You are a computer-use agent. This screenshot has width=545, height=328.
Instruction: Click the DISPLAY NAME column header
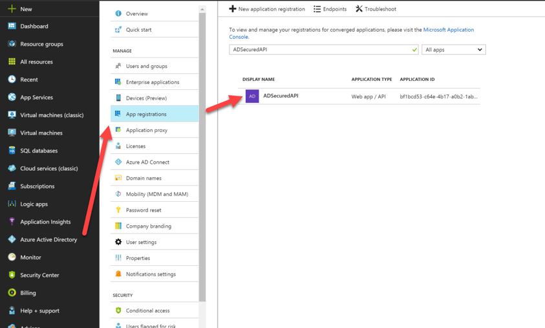[259, 80]
